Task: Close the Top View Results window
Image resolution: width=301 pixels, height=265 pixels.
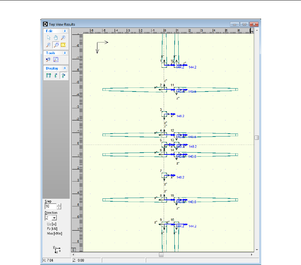Action: tap(254, 25)
